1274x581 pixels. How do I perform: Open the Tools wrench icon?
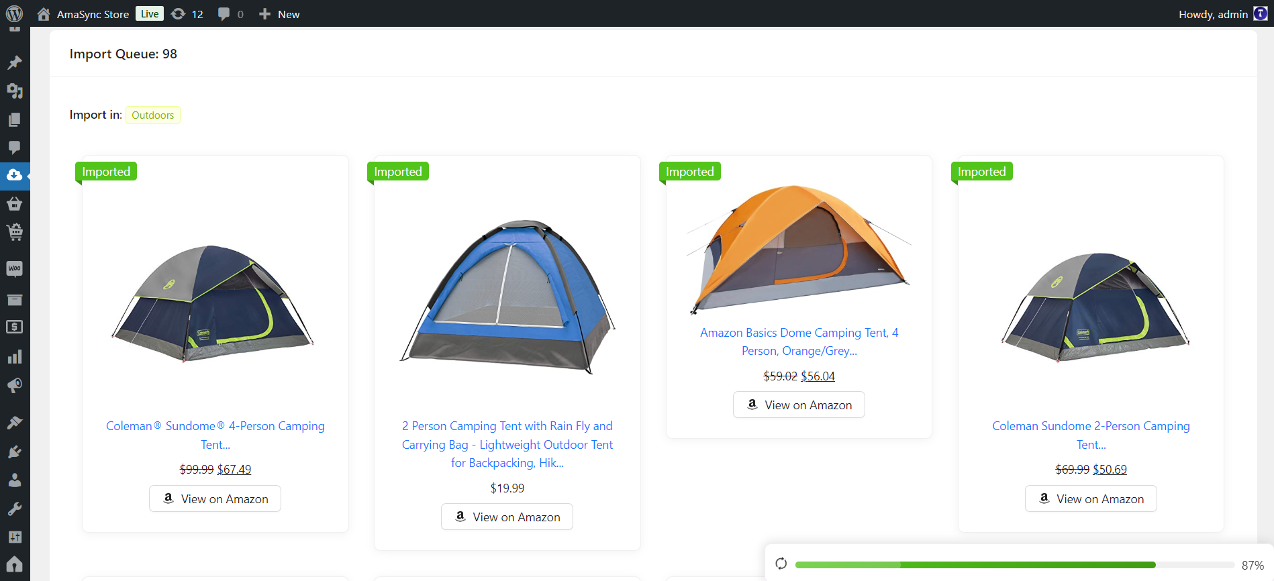[x=14, y=509]
